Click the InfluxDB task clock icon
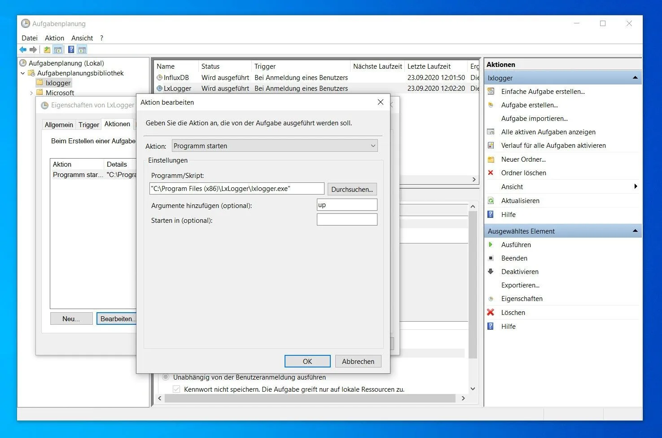The height and width of the screenshot is (438, 662). tap(159, 77)
